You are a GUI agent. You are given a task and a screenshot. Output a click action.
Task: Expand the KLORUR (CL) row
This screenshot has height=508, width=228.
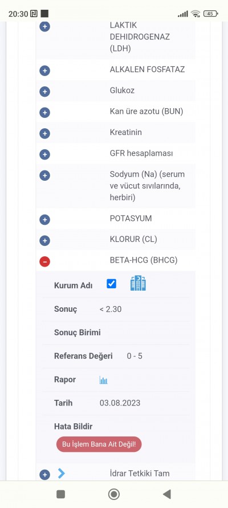click(x=44, y=241)
